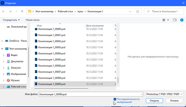The height and width of the screenshot is (107, 186).
Task: Expand the 'Изображения' folder node
Action: pos(4,74)
